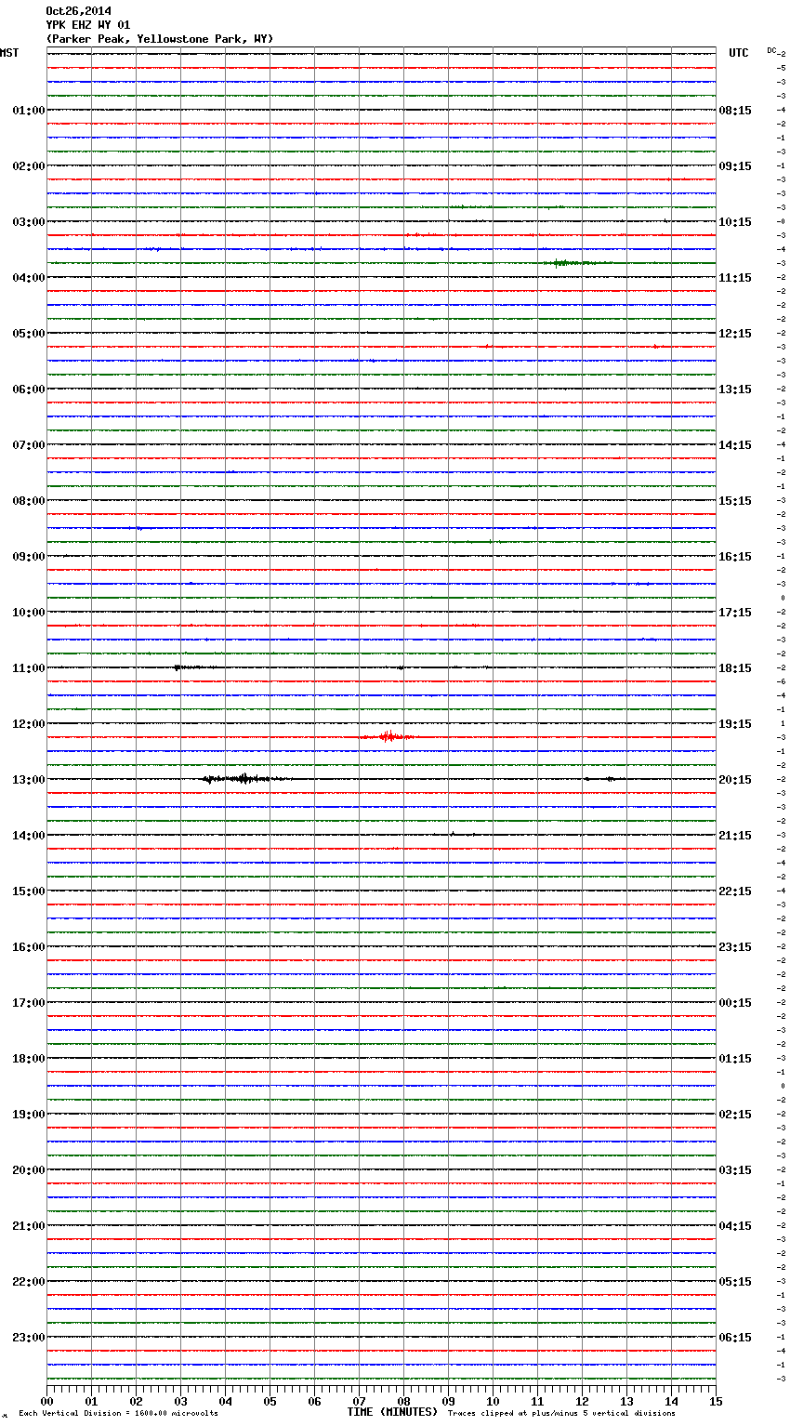Click the 12:15 UTC time label

[x=735, y=334]
